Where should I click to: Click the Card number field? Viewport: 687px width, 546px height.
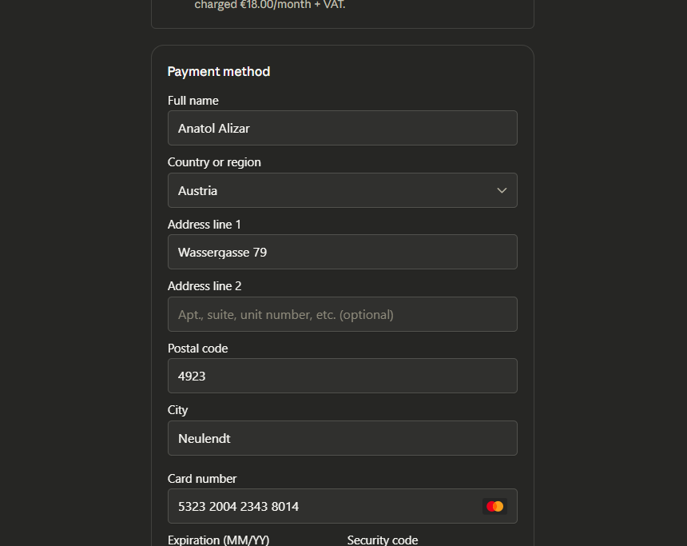[x=320, y=506]
